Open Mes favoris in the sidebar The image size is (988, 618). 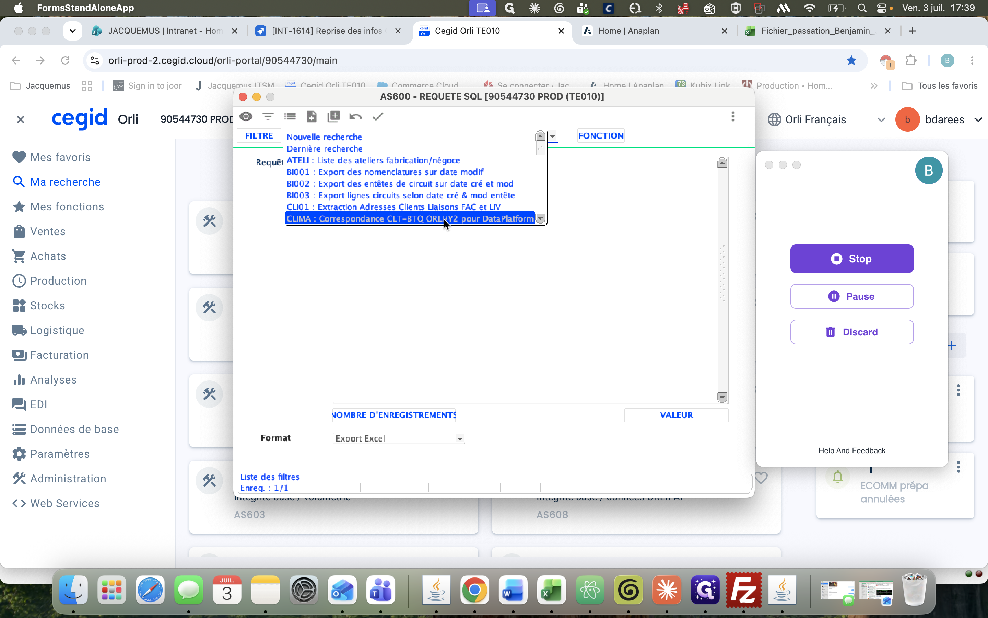60,157
